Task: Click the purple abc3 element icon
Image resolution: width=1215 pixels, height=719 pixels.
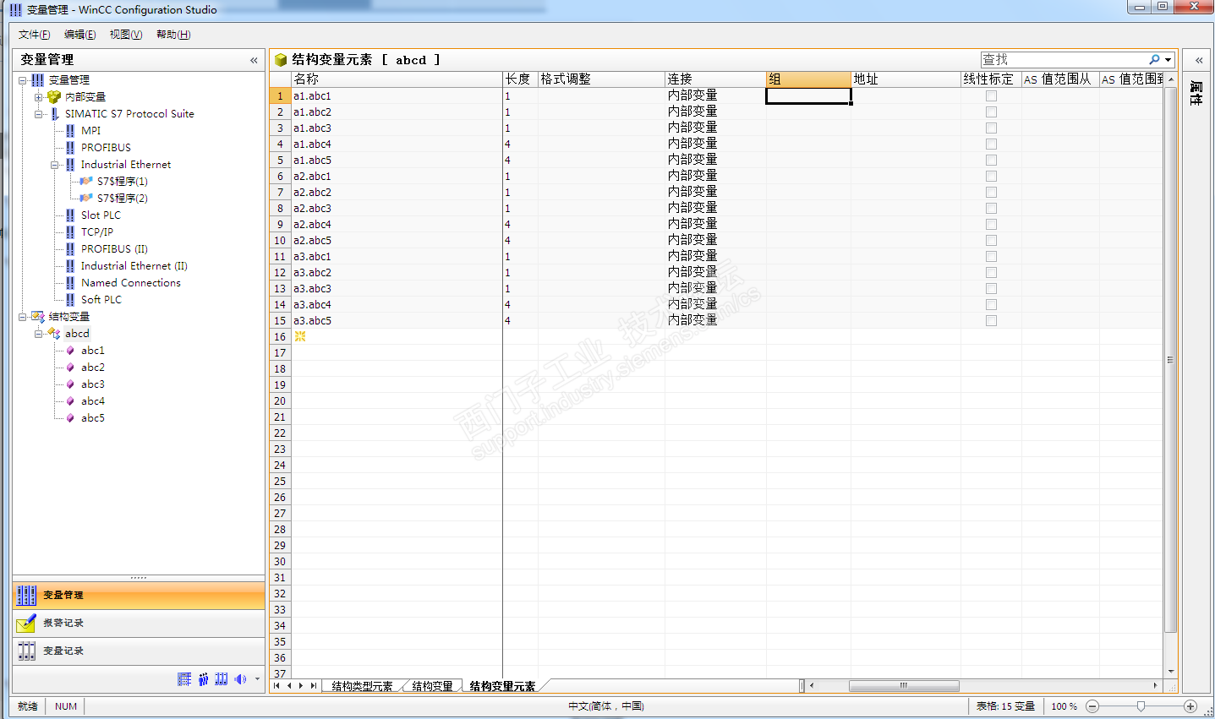Action: point(70,384)
